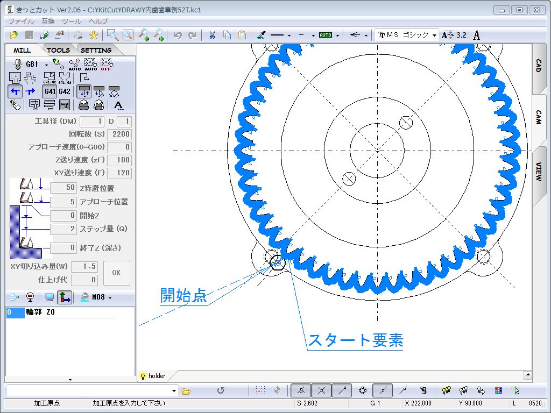Click the redo arrow icon
This screenshot has width=551, height=413.
click(x=193, y=35)
